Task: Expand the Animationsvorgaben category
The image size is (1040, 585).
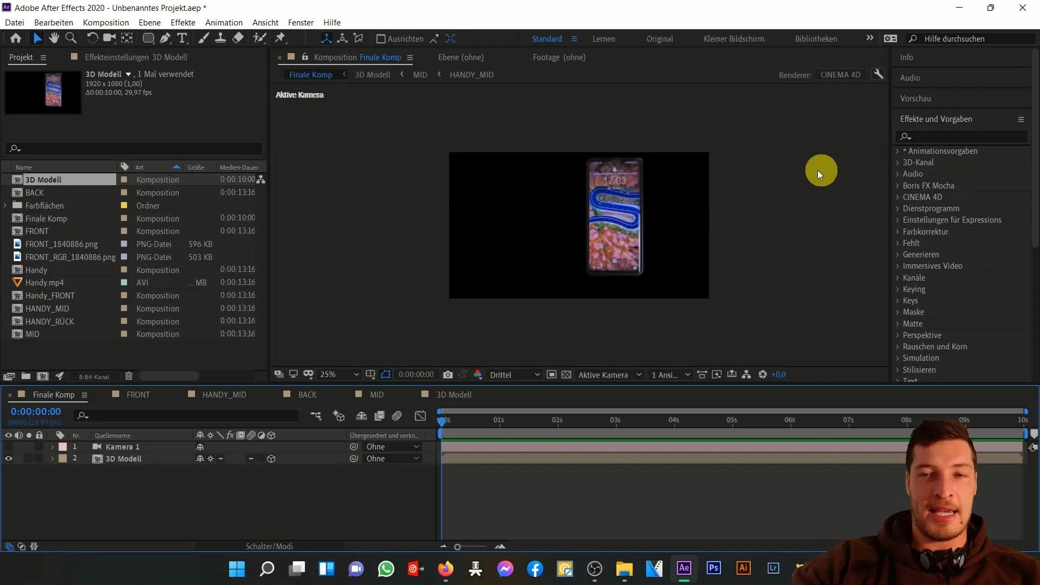Action: pos(899,151)
